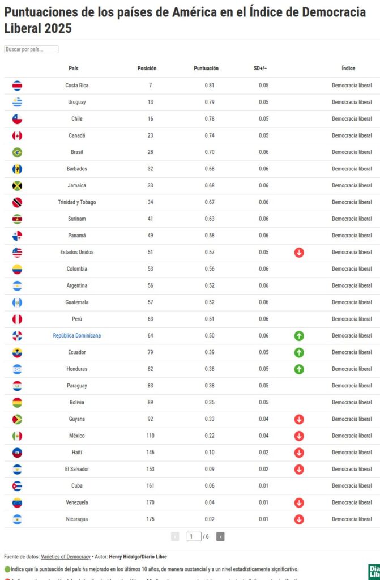Go to previous page of table

175,536
